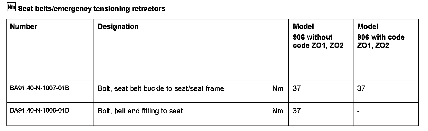Select heading Seat belts/emergency tensioning retractors
This screenshot has width=428, height=131.
[92, 9]
